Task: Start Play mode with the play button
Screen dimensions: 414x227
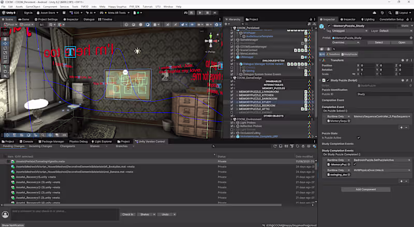Action: point(200,13)
